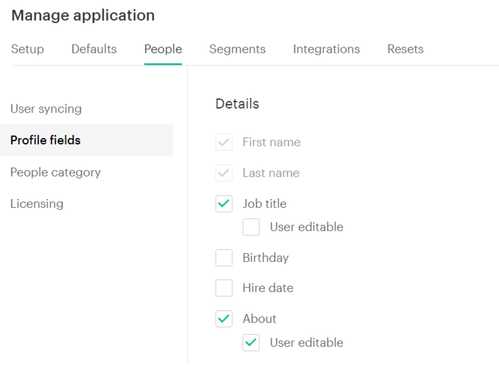Click the About label text
The height and width of the screenshot is (374, 499).
tap(259, 319)
